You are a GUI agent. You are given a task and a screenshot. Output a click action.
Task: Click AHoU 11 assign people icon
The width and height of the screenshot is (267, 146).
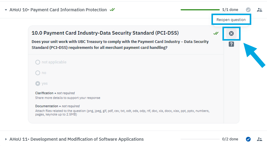click(260, 139)
